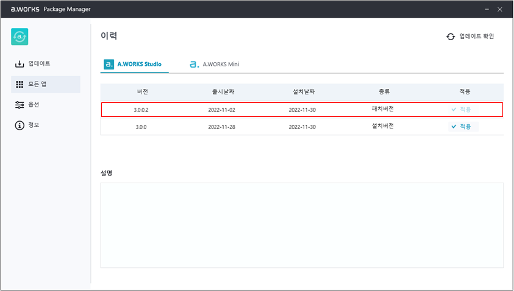This screenshot has height=291, width=514.
Task: Select version 3.0.0.2 cell
Action: (x=141, y=110)
